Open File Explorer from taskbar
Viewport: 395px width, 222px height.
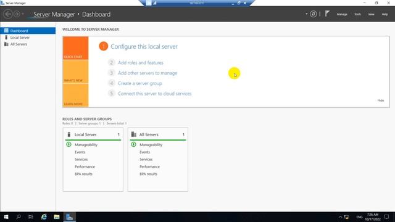pyautogui.click(x=57, y=216)
